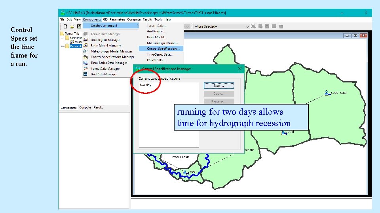Choose Control Specifications Manager menu entry
The height and width of the screenshot is (213, 380).
pyautogui.click(x=112, y=57)
